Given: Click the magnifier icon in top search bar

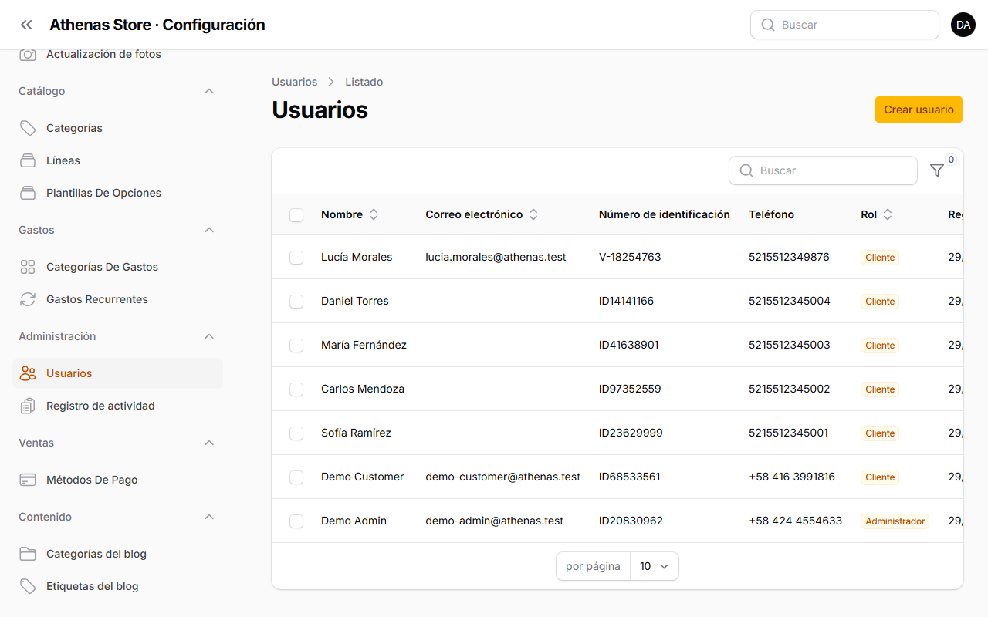Looking at the screenshot, I should tap(768, 25).
